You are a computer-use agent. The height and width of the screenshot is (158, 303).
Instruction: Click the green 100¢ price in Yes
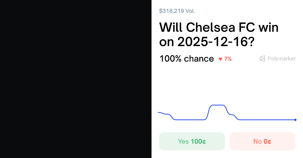198,141
